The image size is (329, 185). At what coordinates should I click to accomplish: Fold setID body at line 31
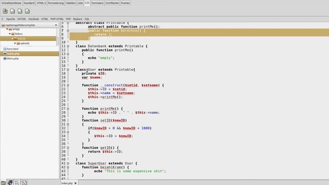click(68, 124)
